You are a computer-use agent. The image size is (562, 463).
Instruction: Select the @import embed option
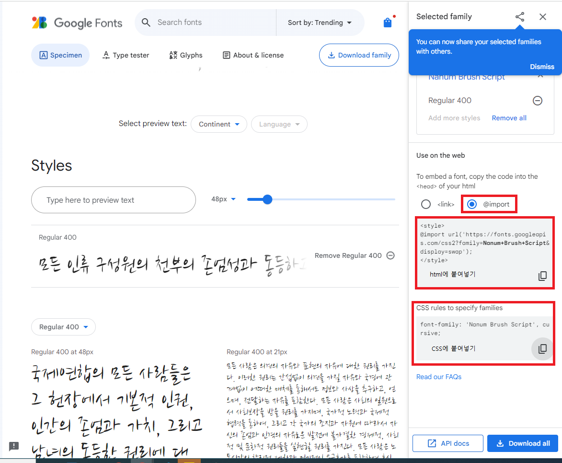point(471,204)
